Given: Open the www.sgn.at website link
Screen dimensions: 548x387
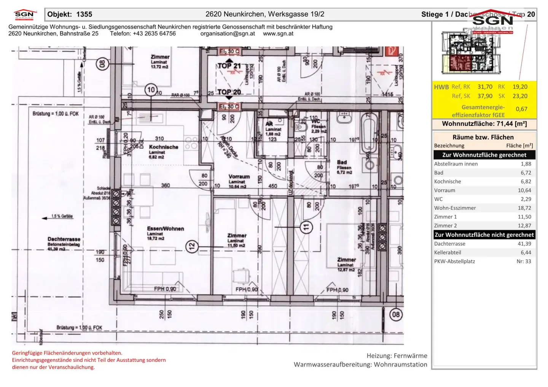Looking at the screenshot, I should pyautogui.click(x=278, y=33).
